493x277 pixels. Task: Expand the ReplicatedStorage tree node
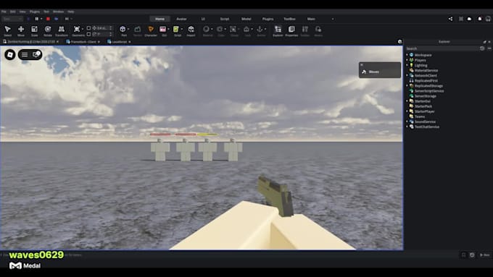click(407, 85)
